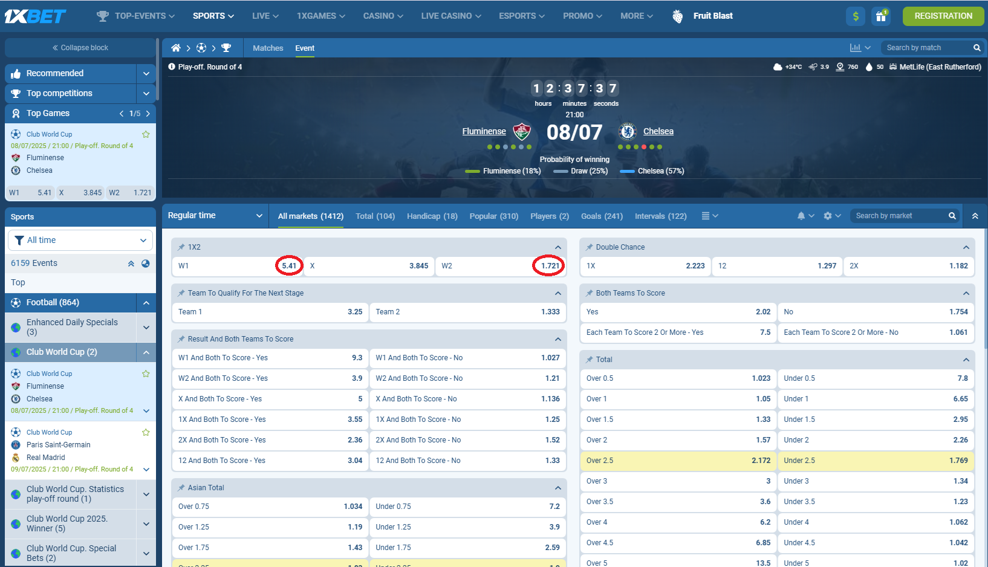Click the 1XBET logo
This screenshot has width=988, height=567.
pyautogui.click(x=36, y=16)
